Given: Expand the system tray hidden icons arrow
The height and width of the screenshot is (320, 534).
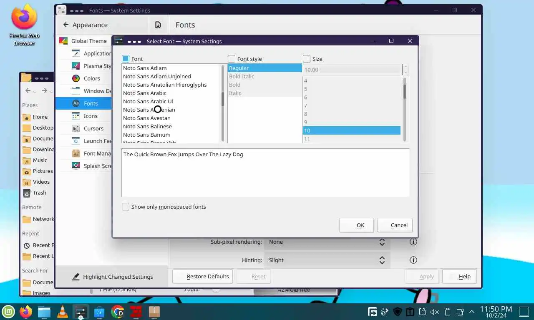Looking at the screenshot, I should [x=472, y=312].
